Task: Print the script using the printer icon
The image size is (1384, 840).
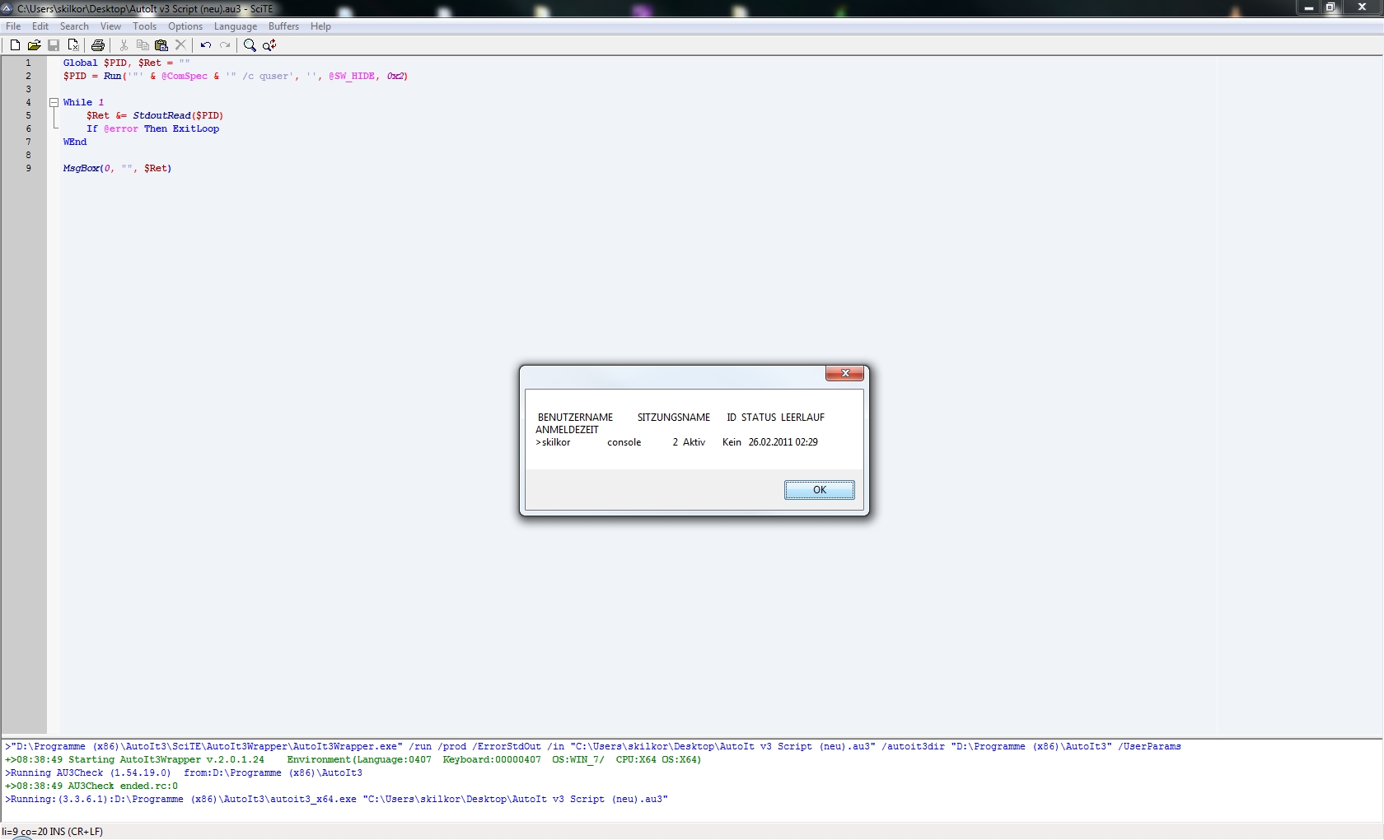Action: pos(98,45)
